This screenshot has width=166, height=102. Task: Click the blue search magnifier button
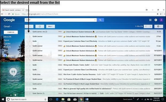pyautogui.click(x=100, y=20)
